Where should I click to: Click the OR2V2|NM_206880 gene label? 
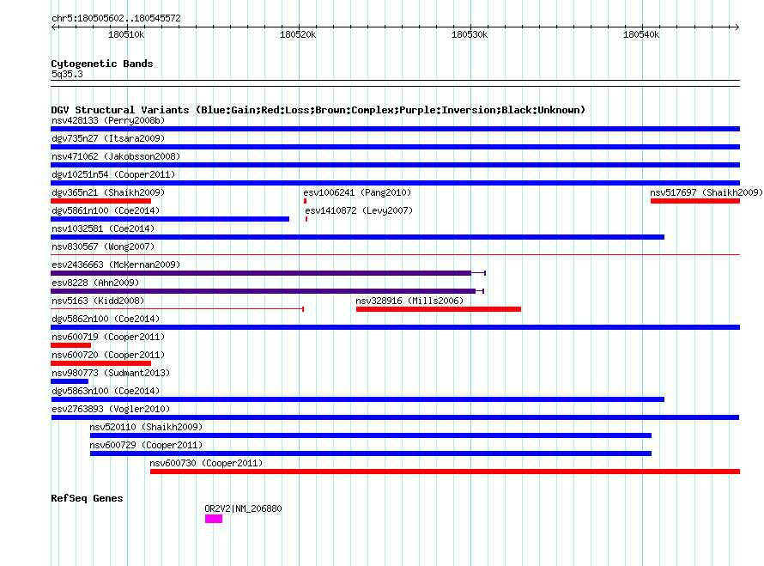(x=243, y=508)
